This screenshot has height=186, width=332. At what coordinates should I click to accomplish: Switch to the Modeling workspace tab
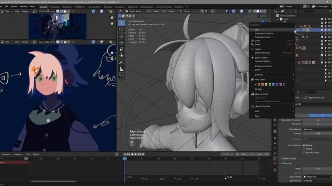[54, 7]
